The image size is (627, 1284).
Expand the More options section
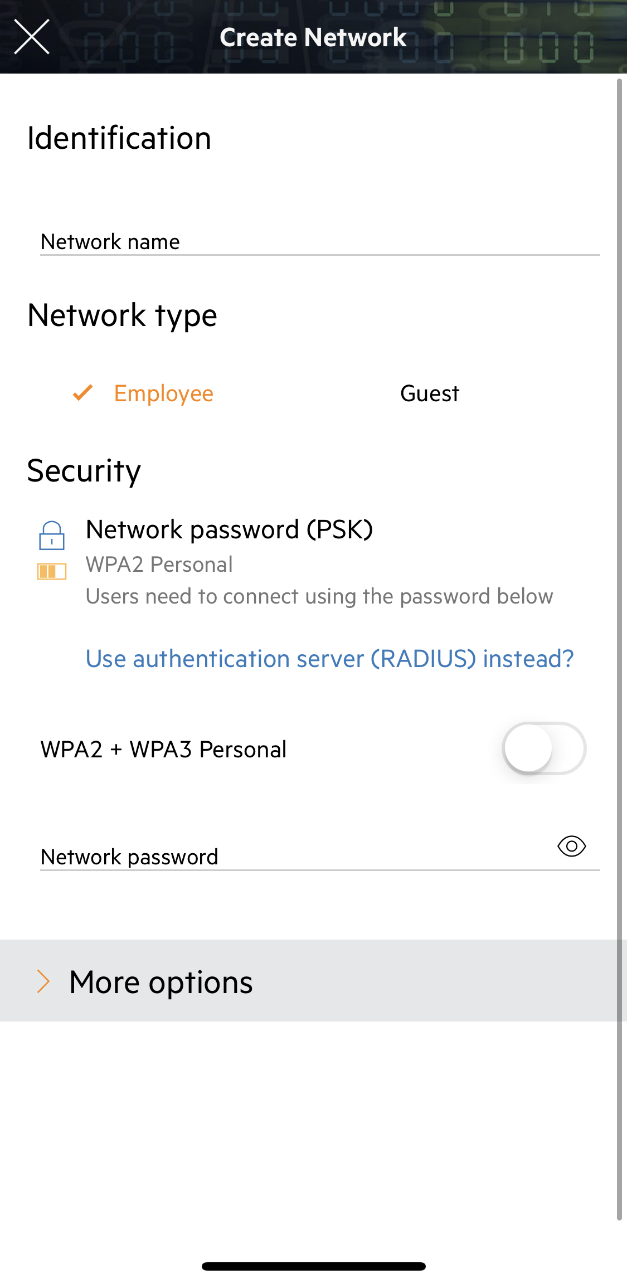161,981
